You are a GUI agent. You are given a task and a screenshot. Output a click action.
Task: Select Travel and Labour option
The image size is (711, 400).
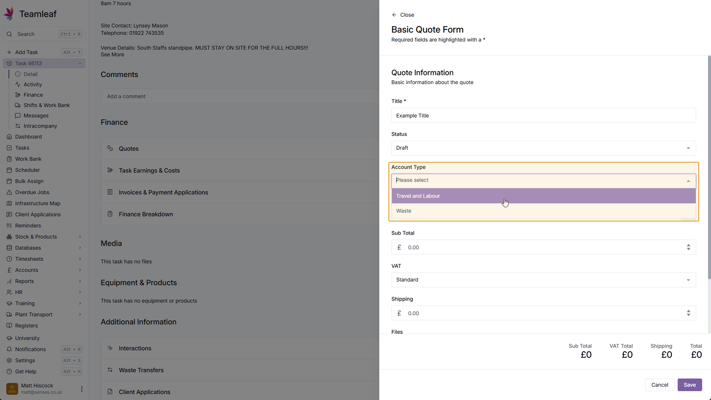tap(418, 196)
